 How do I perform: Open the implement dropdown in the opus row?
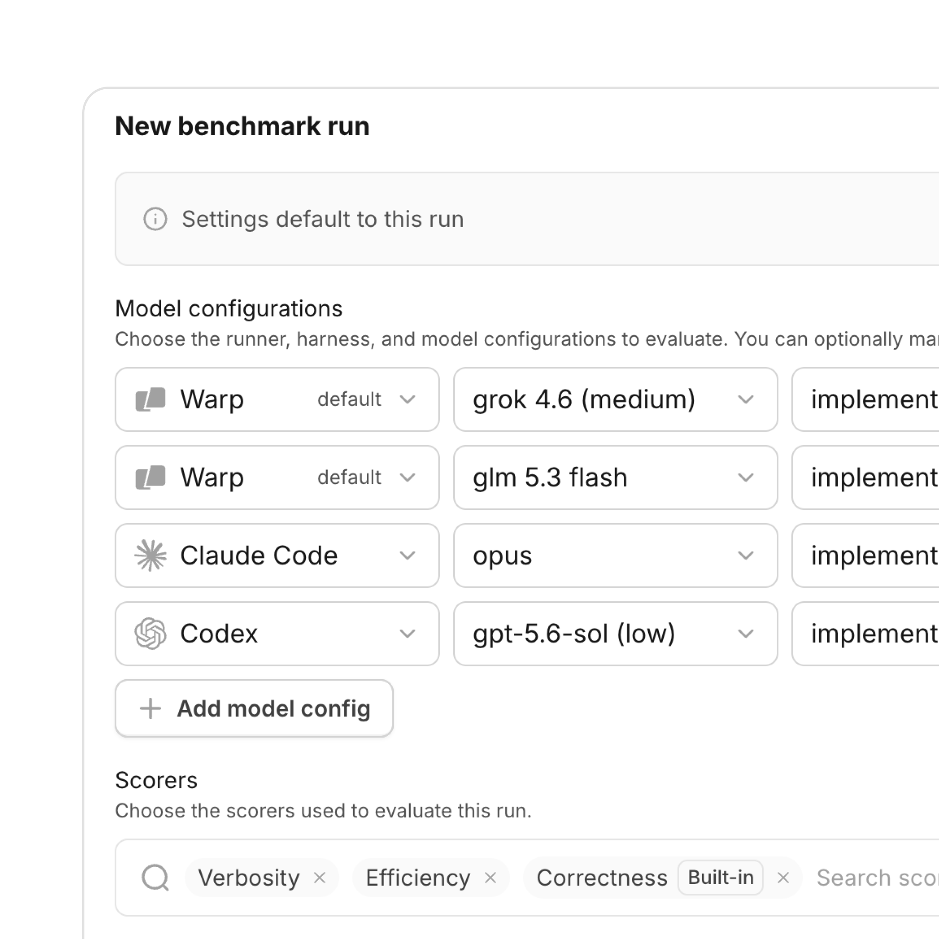click(866, 555)
